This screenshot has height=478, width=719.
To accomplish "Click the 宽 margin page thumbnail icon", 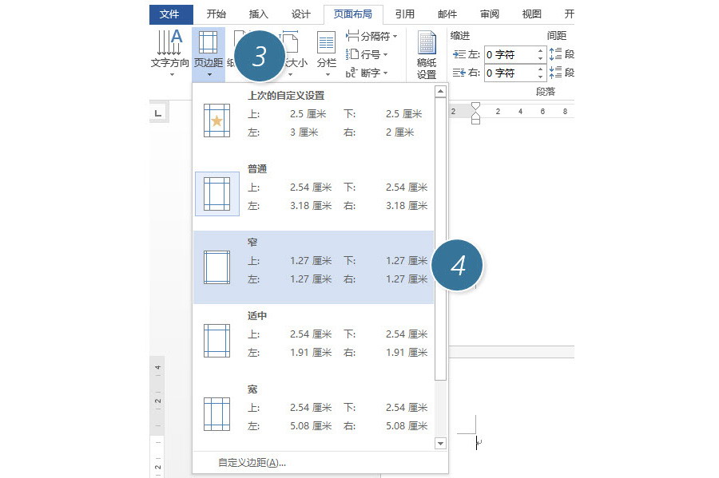I will [216, 414].
